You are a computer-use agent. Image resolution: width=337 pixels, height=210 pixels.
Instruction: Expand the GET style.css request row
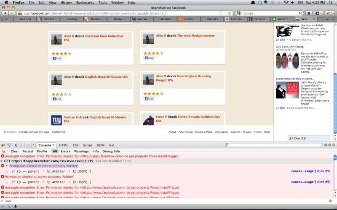(2, 161)
